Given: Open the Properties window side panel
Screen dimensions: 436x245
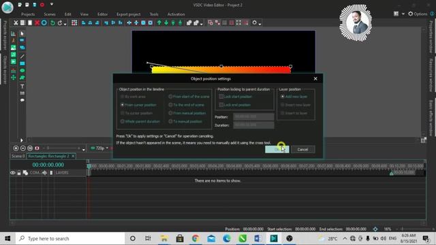Looking at the screenshot, I should [x=431, y=36].
